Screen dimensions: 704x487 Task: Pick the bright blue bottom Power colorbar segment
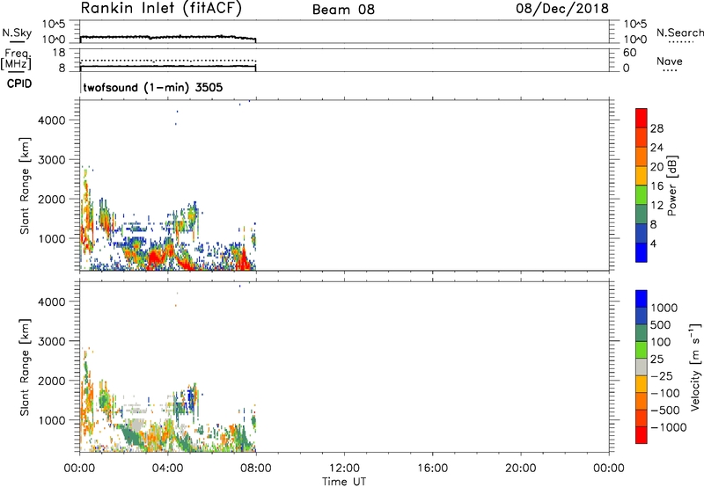click(642, 252)
